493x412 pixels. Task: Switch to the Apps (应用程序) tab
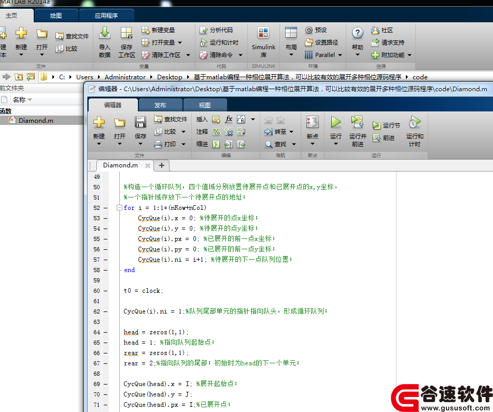[106, 16]
